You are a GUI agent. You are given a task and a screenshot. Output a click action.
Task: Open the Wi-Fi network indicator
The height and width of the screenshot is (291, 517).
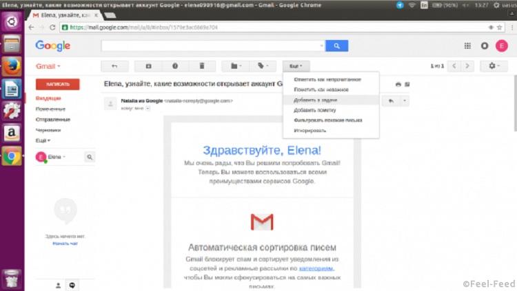pos(412,5)
